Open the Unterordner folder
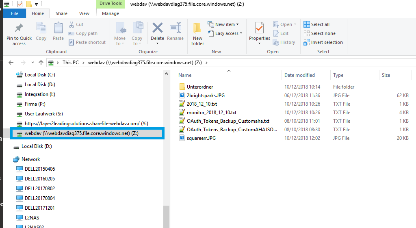The width and height of the screenshot is (416, 228). coord(199,87)
